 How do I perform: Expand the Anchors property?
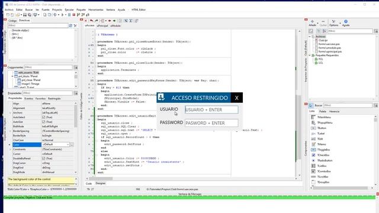click(10, 113)
